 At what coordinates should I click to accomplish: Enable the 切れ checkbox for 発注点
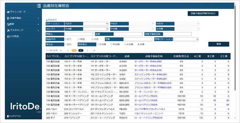click(x=66, y=44)
